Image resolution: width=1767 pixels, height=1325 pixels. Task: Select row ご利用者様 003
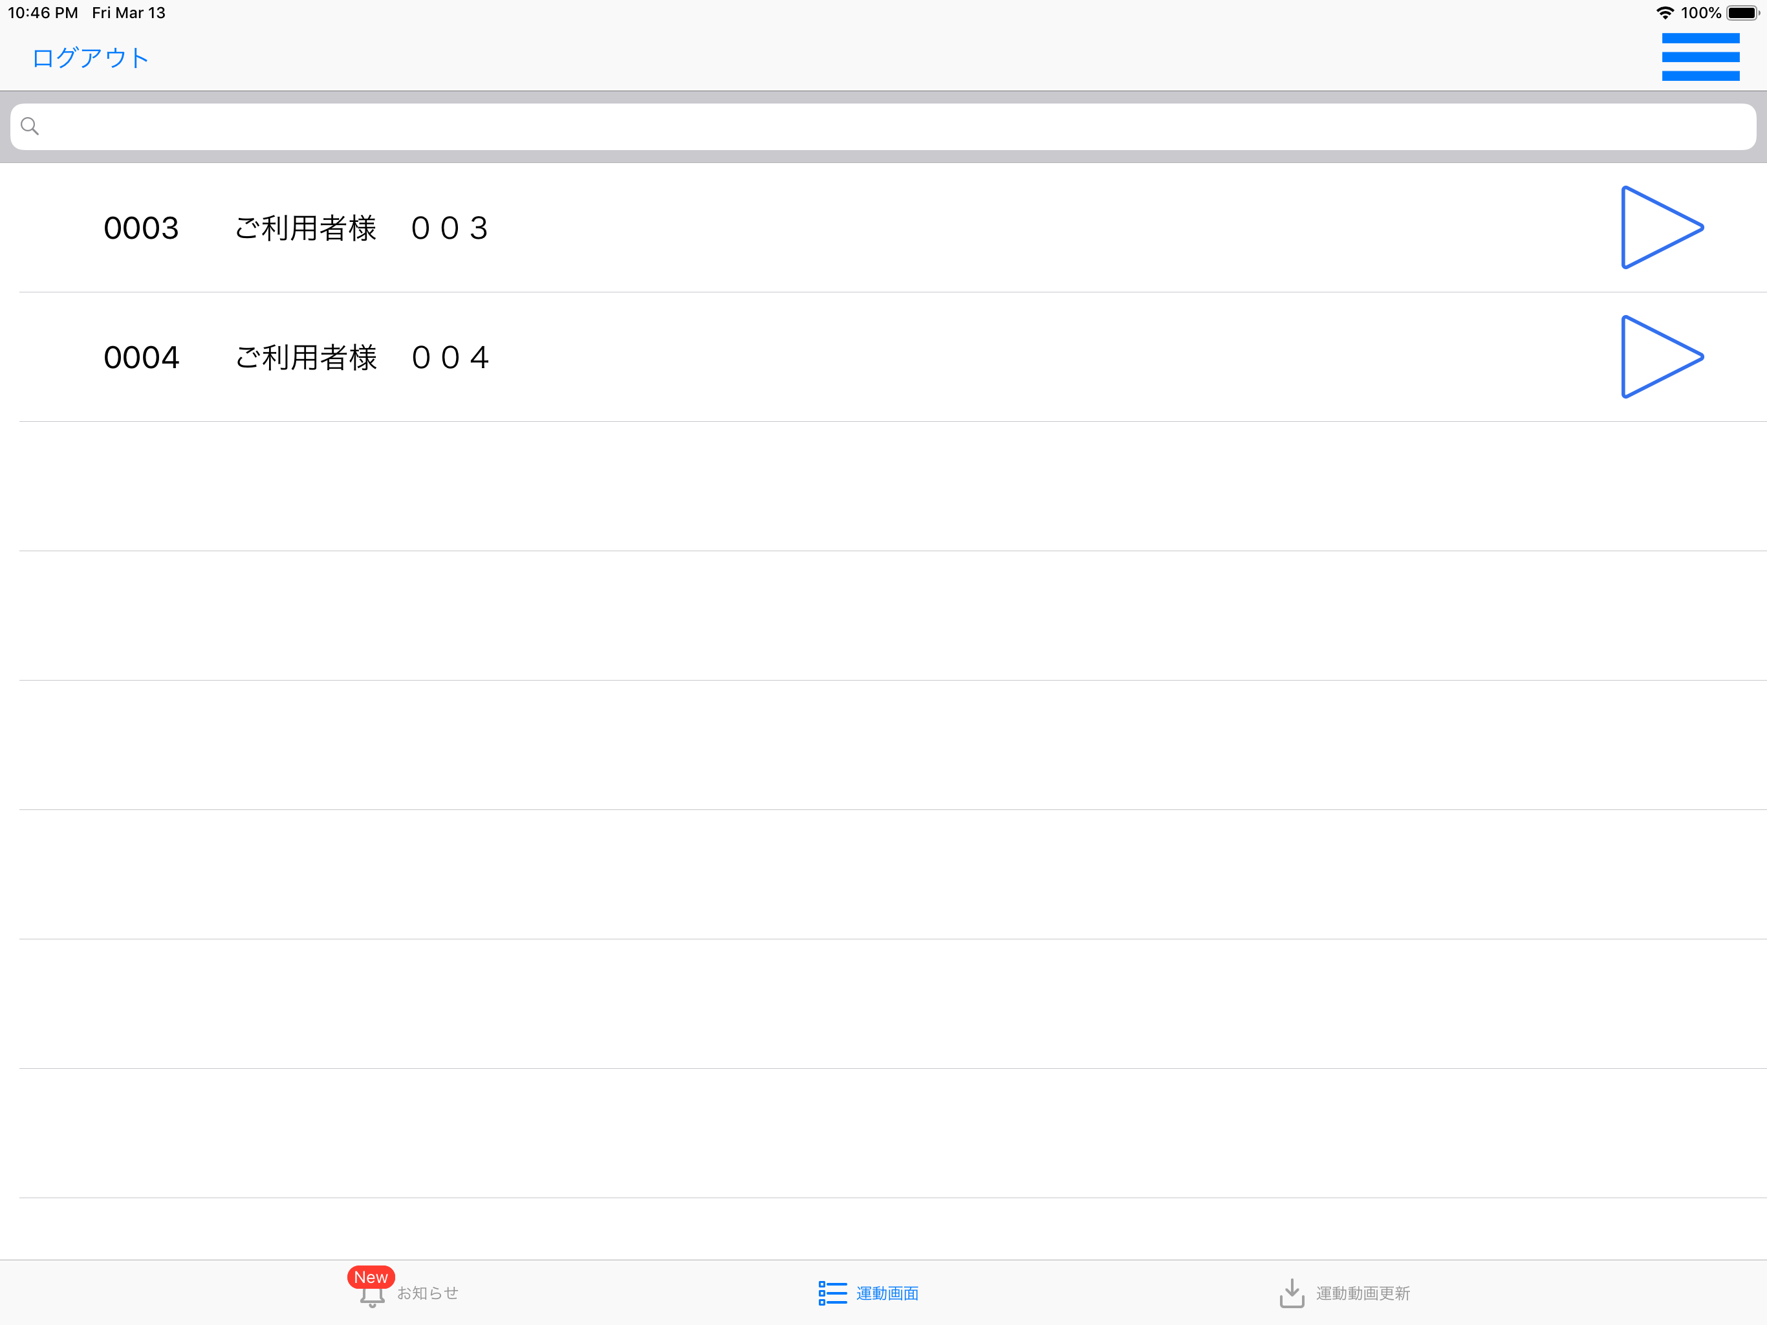pos(883,228)
